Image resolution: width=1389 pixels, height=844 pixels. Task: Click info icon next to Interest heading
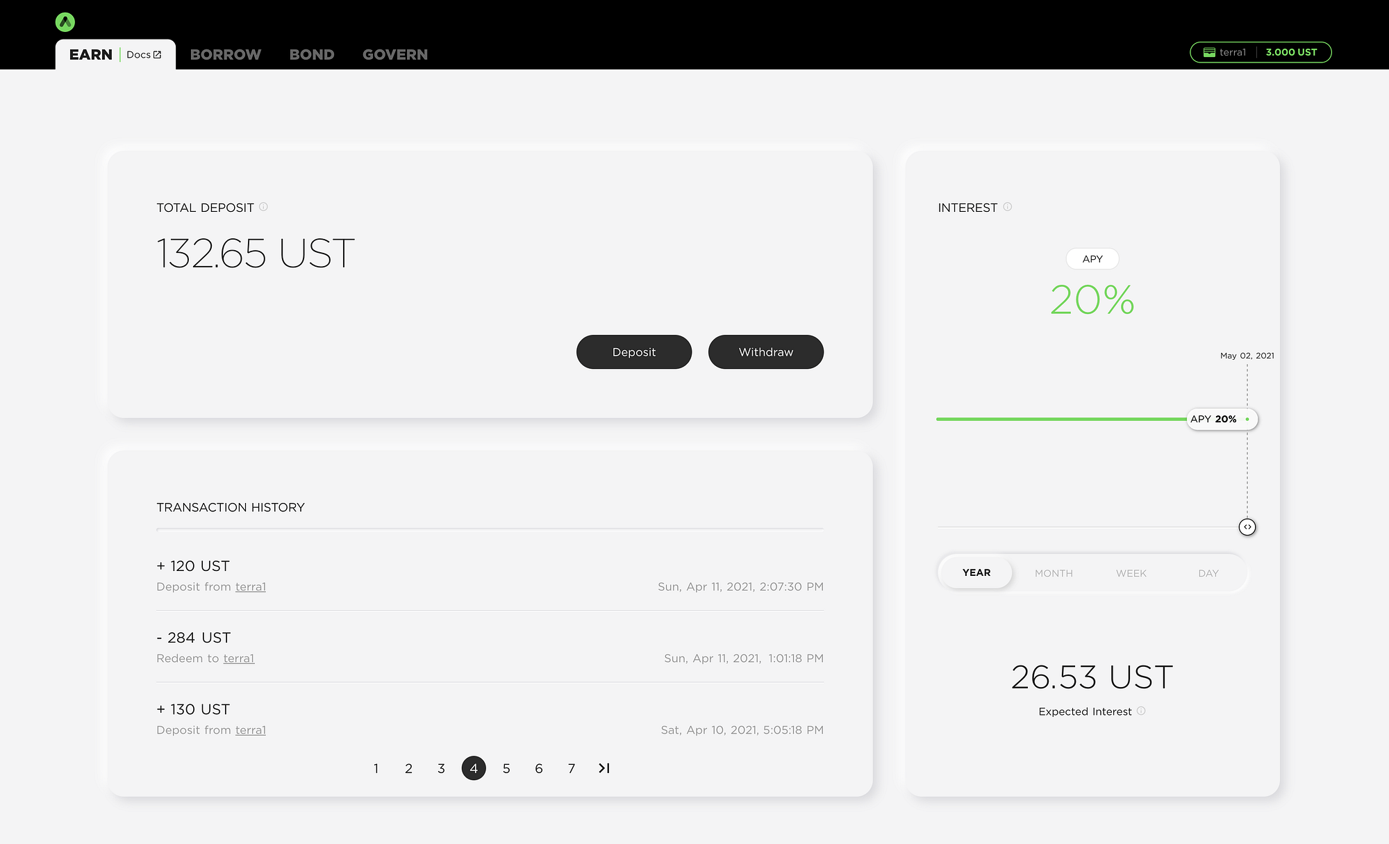pyautogui.click(x=1007, y=207)
